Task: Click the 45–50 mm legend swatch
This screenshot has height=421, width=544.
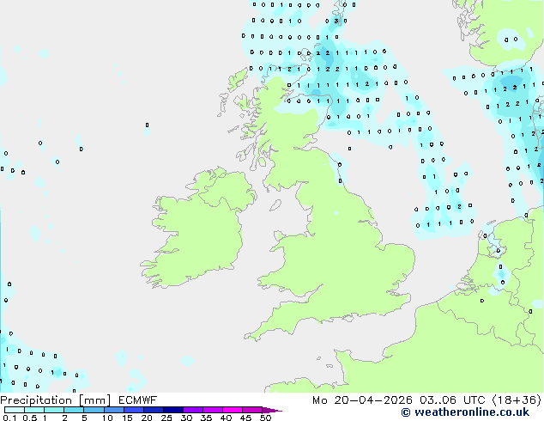Action: [x=252, y=410]
